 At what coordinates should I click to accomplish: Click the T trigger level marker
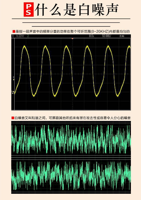14,79
